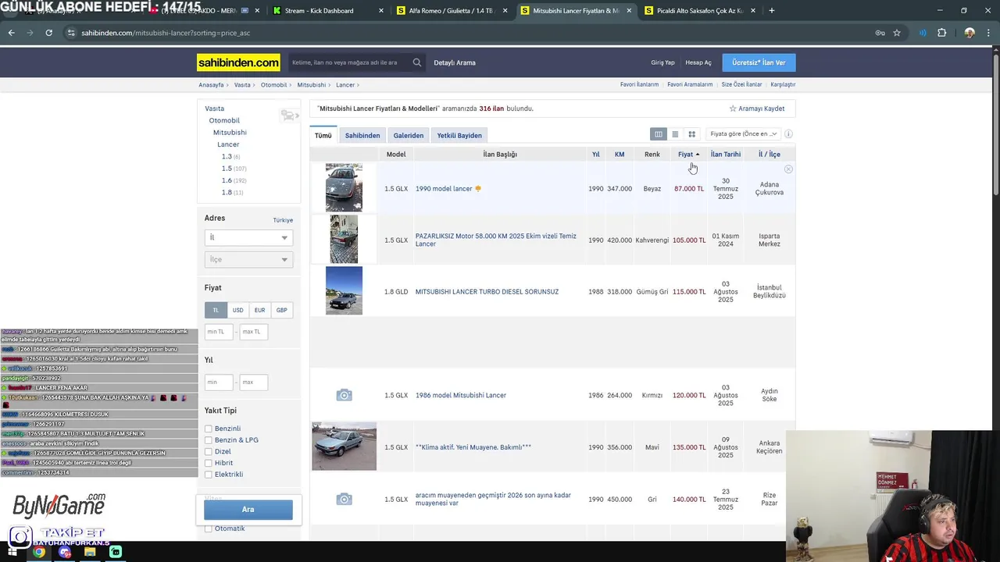Open the camera placeholder of 1986 Lancer listing

[344, 395]
